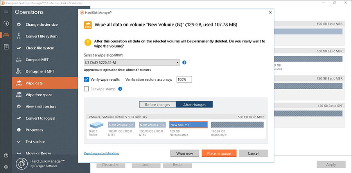Open the wipe algorithm dropdown
352x173 pixels.
(132, 62)
